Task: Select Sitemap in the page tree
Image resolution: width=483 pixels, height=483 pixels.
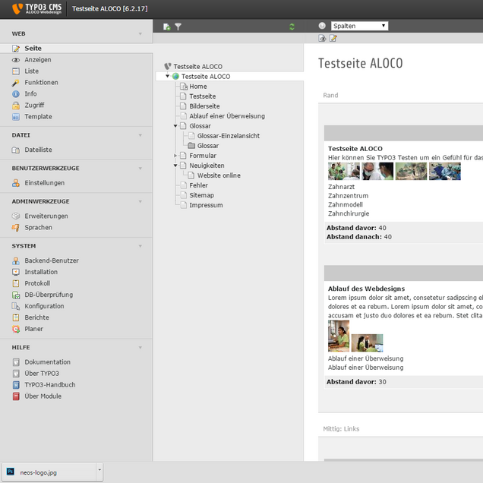Action: 202,195
